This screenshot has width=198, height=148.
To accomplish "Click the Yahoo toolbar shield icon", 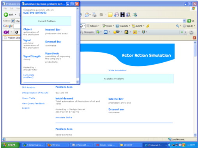I will click(x=143, y=32).
